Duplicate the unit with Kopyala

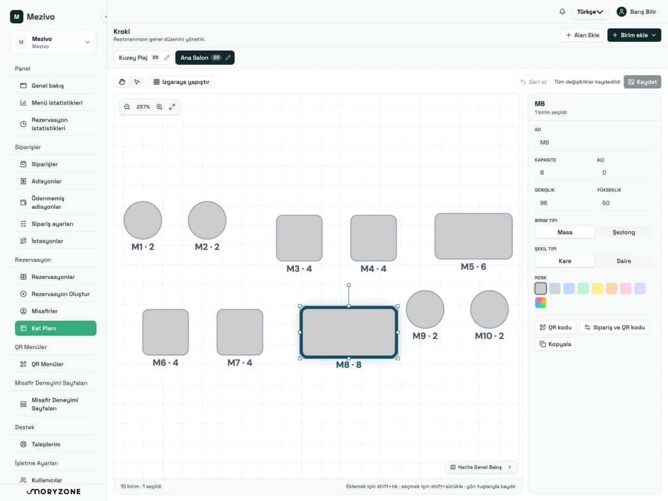click(x=555, y=344)
